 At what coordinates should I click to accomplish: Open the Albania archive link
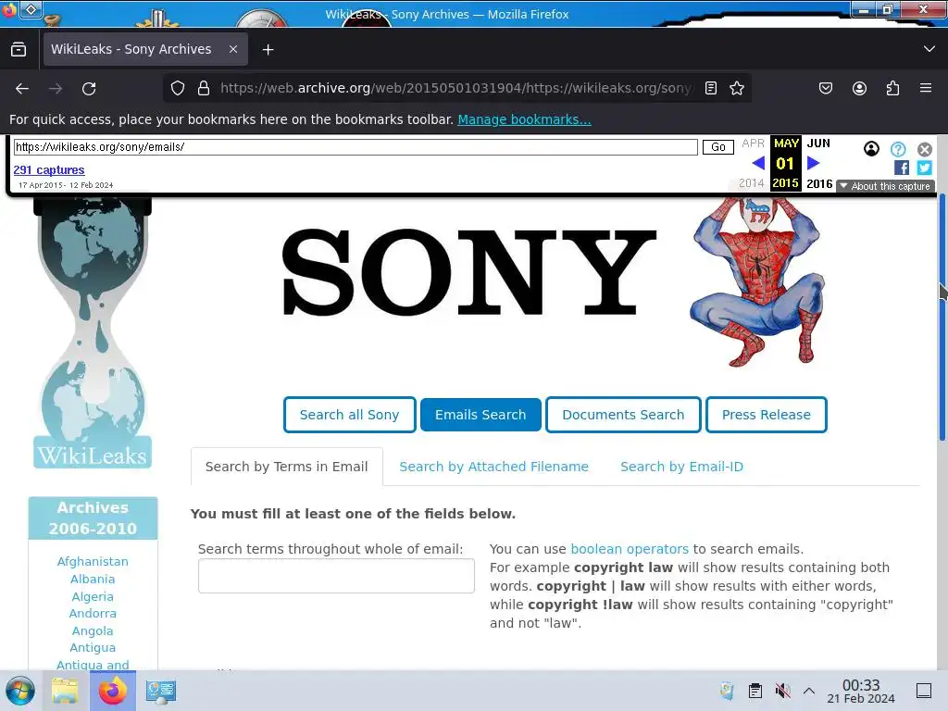point(93,579)
